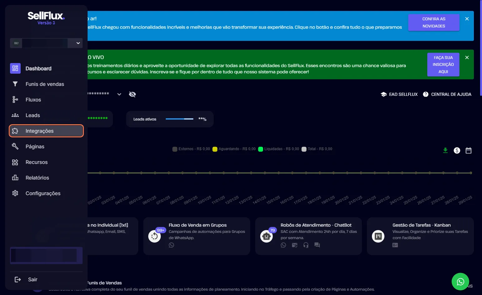
Task: Select Integrações in the sidebar
Action: point(46,131)
